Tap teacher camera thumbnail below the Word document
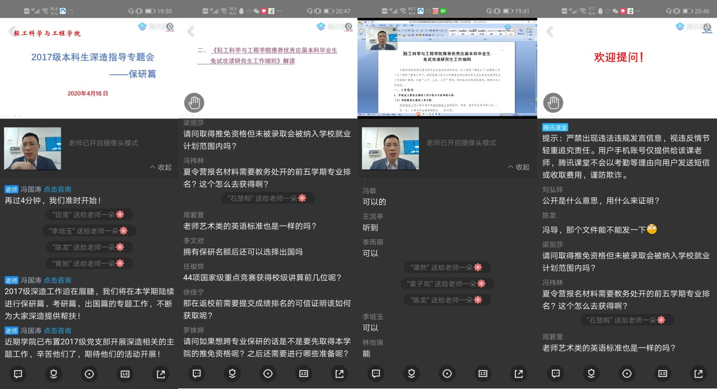Screen dimensions: 717x389 390,149
